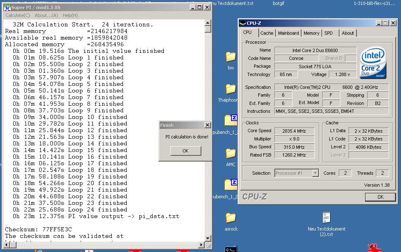Viewport: 401px width, 252px height.
Task: Switch to the Cache tab in CPU-Z
Action: coord(267,33)
